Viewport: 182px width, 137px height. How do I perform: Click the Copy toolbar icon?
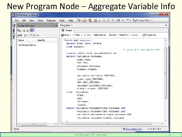click(104, 20)
